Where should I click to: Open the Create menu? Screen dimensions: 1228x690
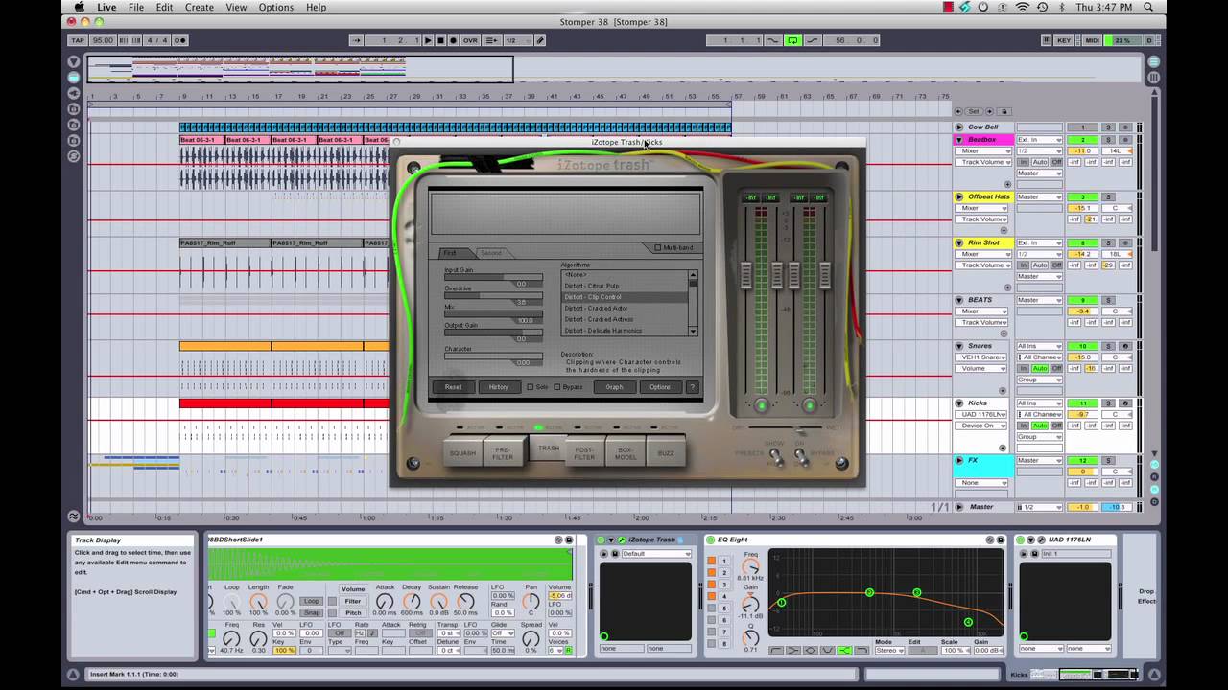pos(200,7)
